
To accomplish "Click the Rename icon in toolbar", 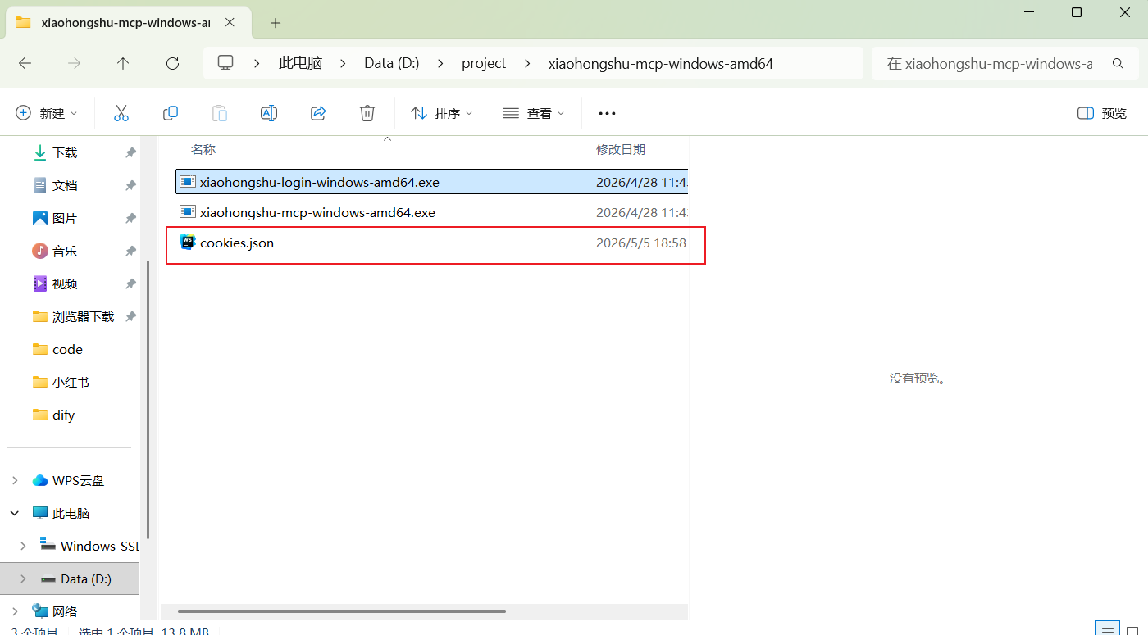I will [x=269, y=113].
